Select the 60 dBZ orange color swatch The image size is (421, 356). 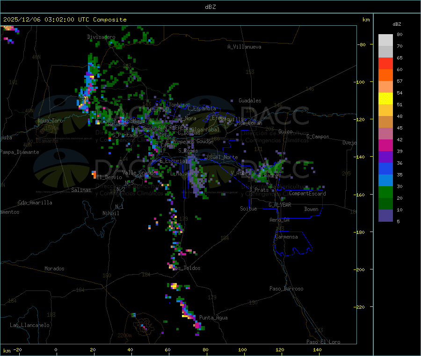click(x=385, y=75)
